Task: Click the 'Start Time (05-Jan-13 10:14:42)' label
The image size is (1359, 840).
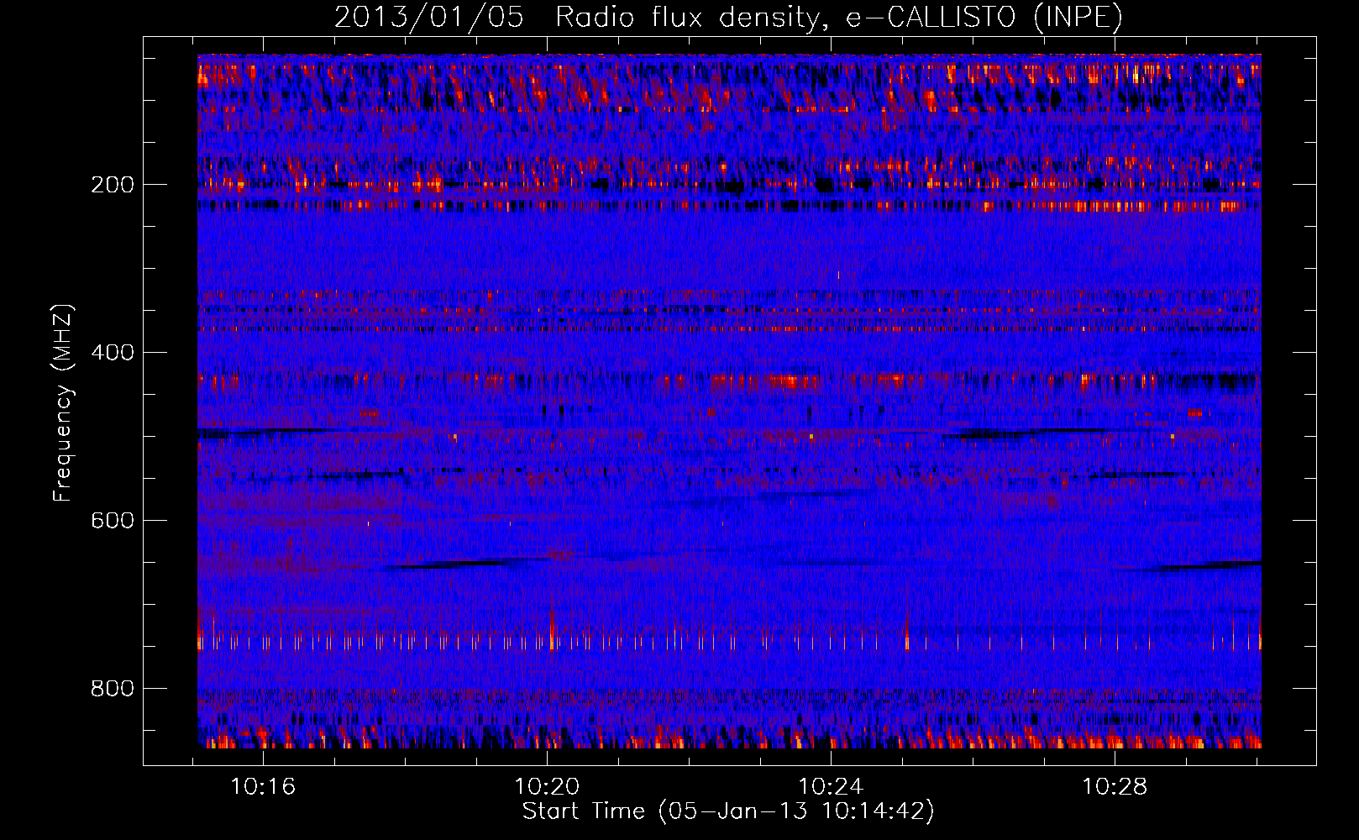Action: (728, 811)
